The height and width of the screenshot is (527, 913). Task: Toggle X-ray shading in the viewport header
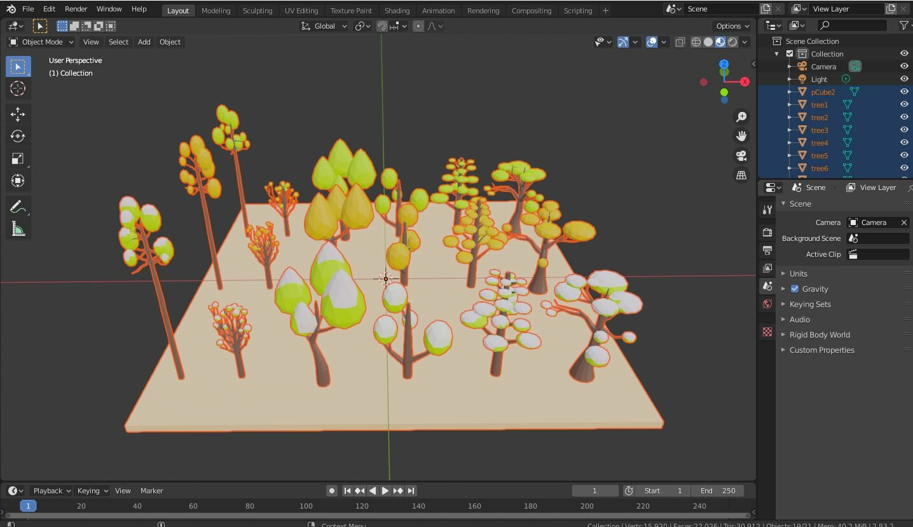point(680,42)
